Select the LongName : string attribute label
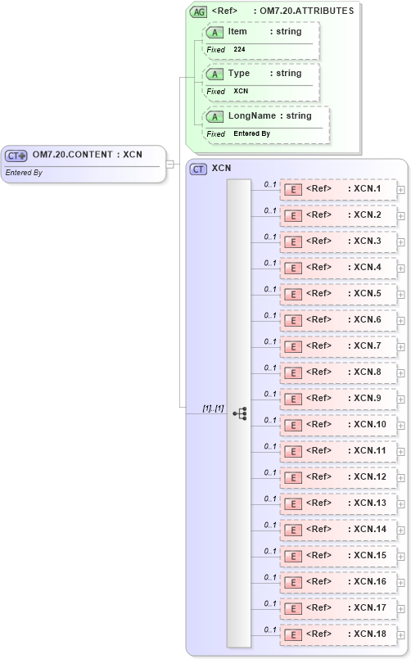This screenshot has width=411, height=659. pos(270,116)
